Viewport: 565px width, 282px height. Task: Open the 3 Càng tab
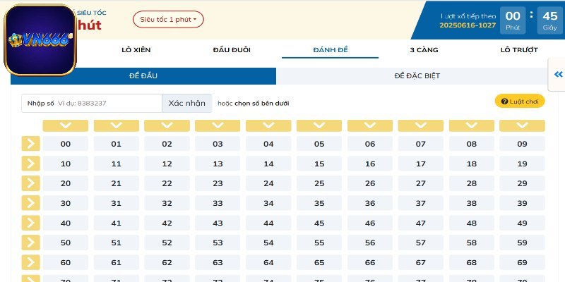click(422, 50)
